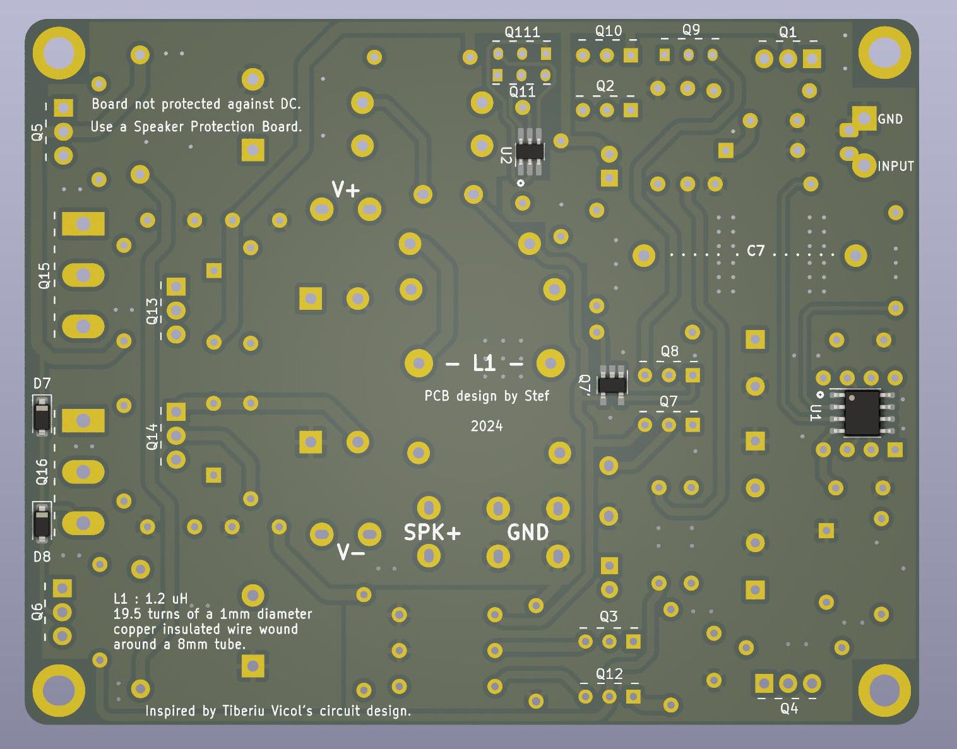Screen dimensions: 957x749
Task: Select the Q11 reference label
Action: click(x=522, y=92)
